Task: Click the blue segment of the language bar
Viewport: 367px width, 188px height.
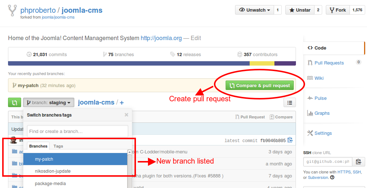Action: pos(129,63)
